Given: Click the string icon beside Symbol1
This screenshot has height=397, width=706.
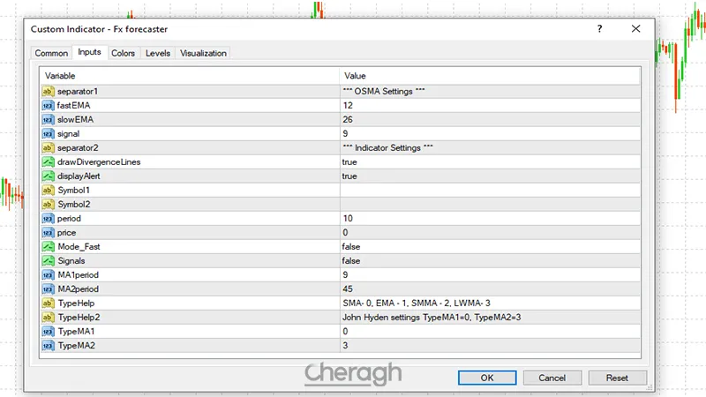Looking at the screenshot, I should pyautogui.click(x=48, y=191).
